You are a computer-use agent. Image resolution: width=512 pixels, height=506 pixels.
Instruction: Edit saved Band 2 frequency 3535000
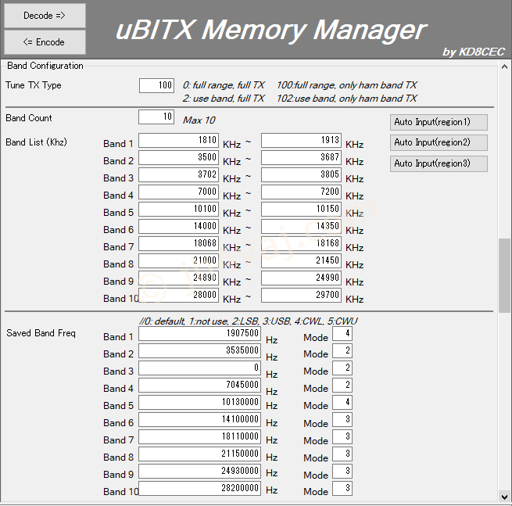[x=199, y=351]
